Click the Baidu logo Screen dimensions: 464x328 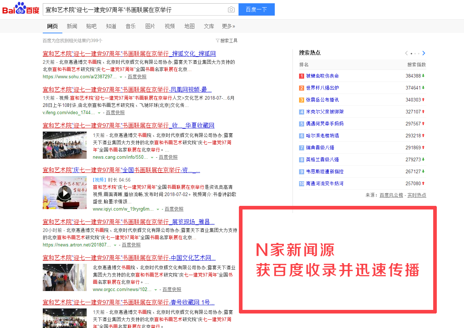pyautogui.click(x=21, y=9)
